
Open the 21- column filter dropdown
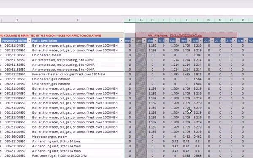[223, 40]
